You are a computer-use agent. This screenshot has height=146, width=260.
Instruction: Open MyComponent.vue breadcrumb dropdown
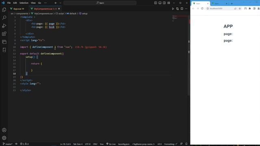[x=42, y=13]
